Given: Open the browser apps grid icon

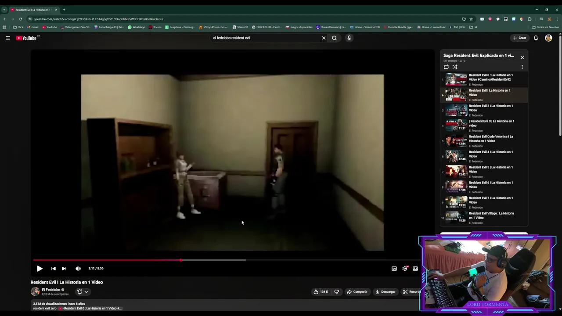Looking at the screenshot, I should [4, 27].
